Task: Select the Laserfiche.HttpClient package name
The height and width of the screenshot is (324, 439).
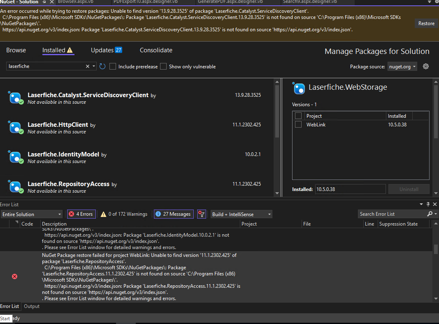Action: 58,125
